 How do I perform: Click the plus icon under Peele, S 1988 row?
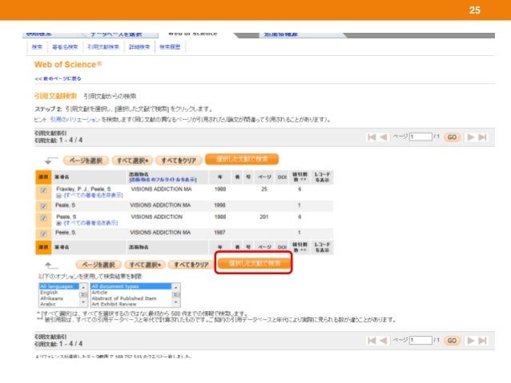click(x=58, y=223)
